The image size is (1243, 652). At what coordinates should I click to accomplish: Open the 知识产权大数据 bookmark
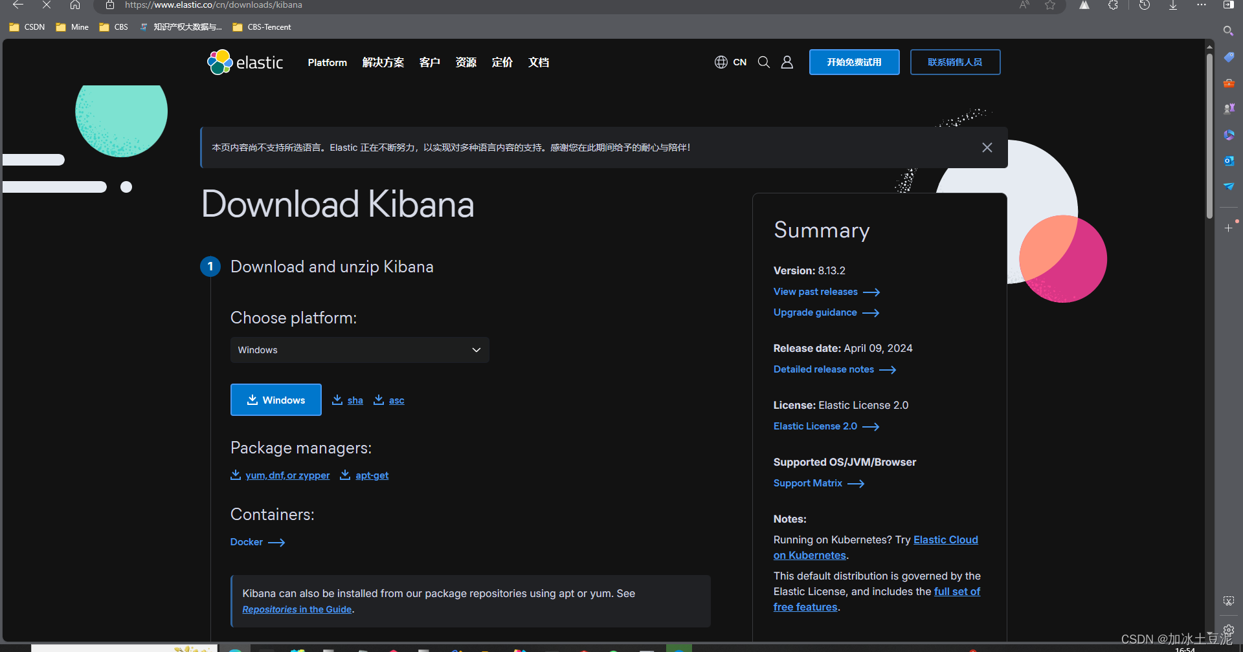[x=182, y=27]
